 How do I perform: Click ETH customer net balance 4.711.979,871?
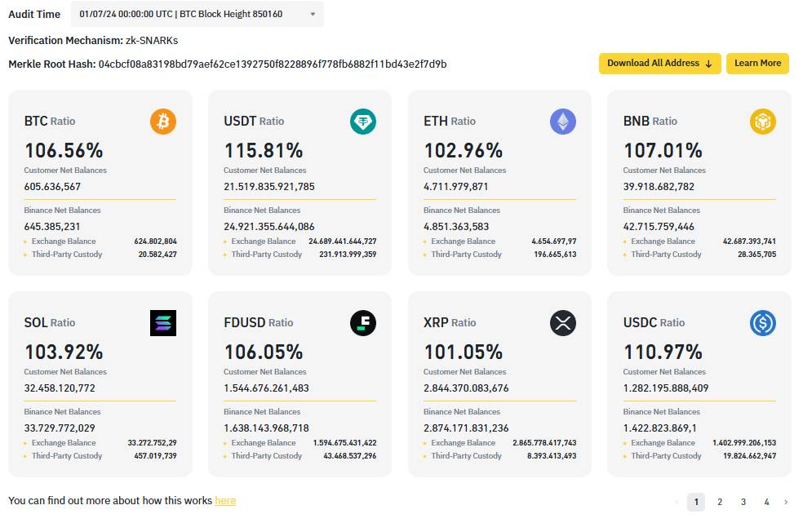[456, 187]
